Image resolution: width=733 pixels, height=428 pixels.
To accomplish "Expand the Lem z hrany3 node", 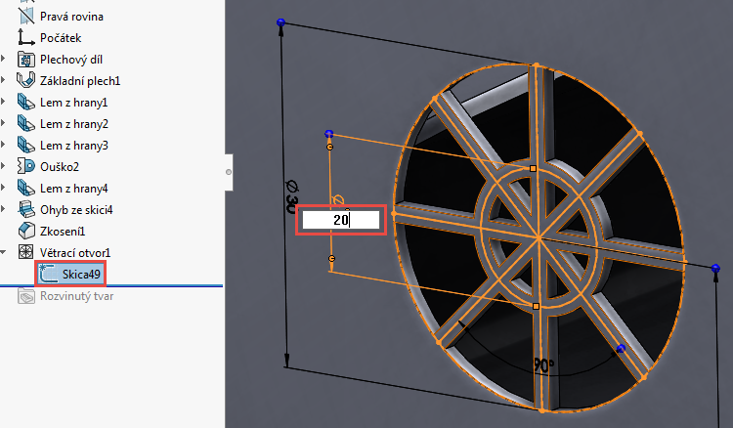I will (4, 145).
